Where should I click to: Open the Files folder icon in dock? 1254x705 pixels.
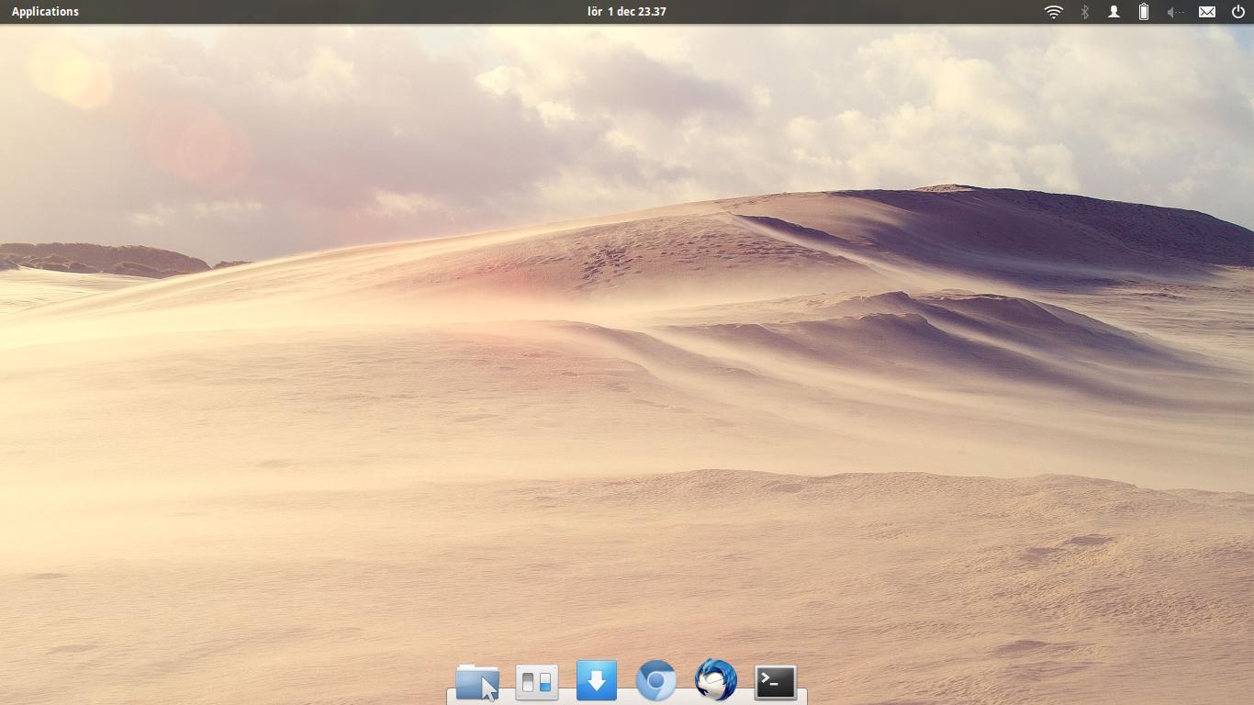click(476, 682)
